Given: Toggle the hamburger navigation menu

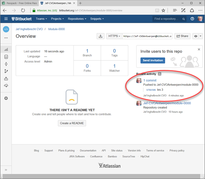Looking at the screenshot, I should coord(6,19).
